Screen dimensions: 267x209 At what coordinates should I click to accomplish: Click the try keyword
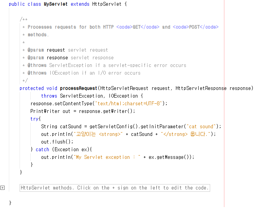34,119
